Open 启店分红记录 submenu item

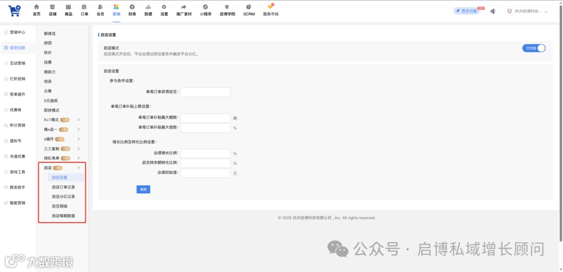(63, 197)
